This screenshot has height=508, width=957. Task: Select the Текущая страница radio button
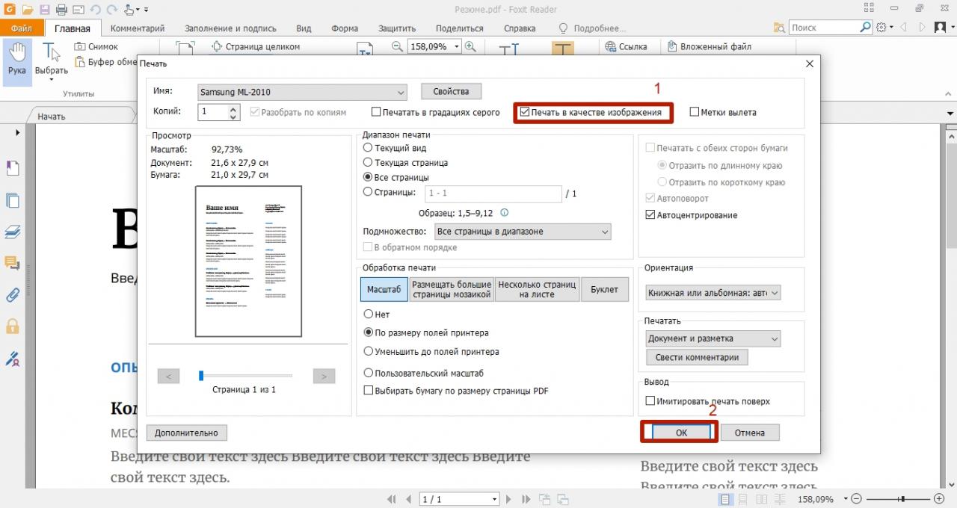pyautogui.click(x=368, y=163)
